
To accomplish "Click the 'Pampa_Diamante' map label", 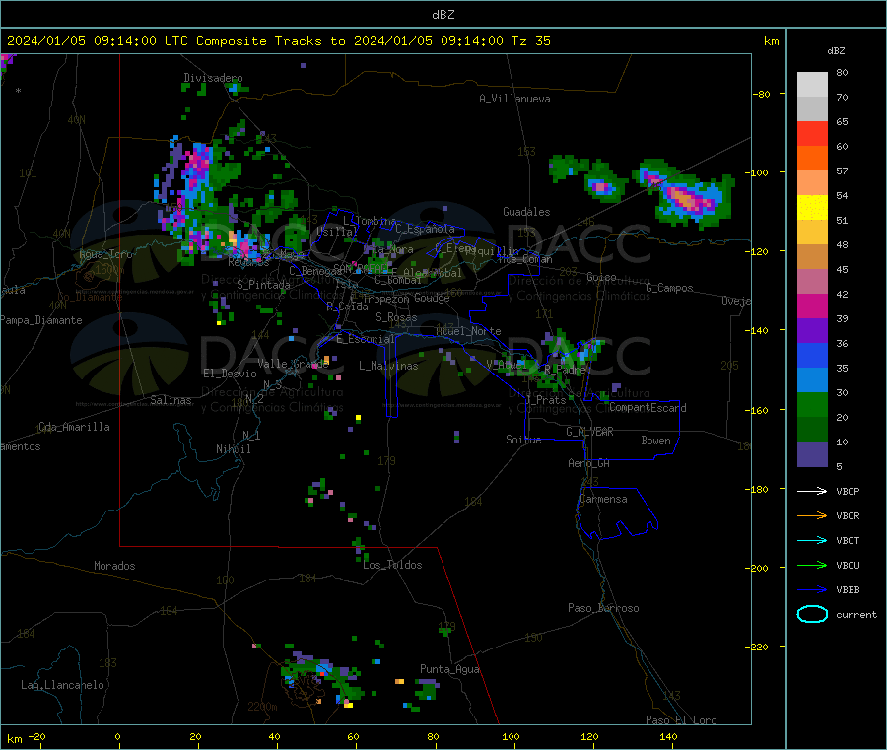I will point(40,320).
